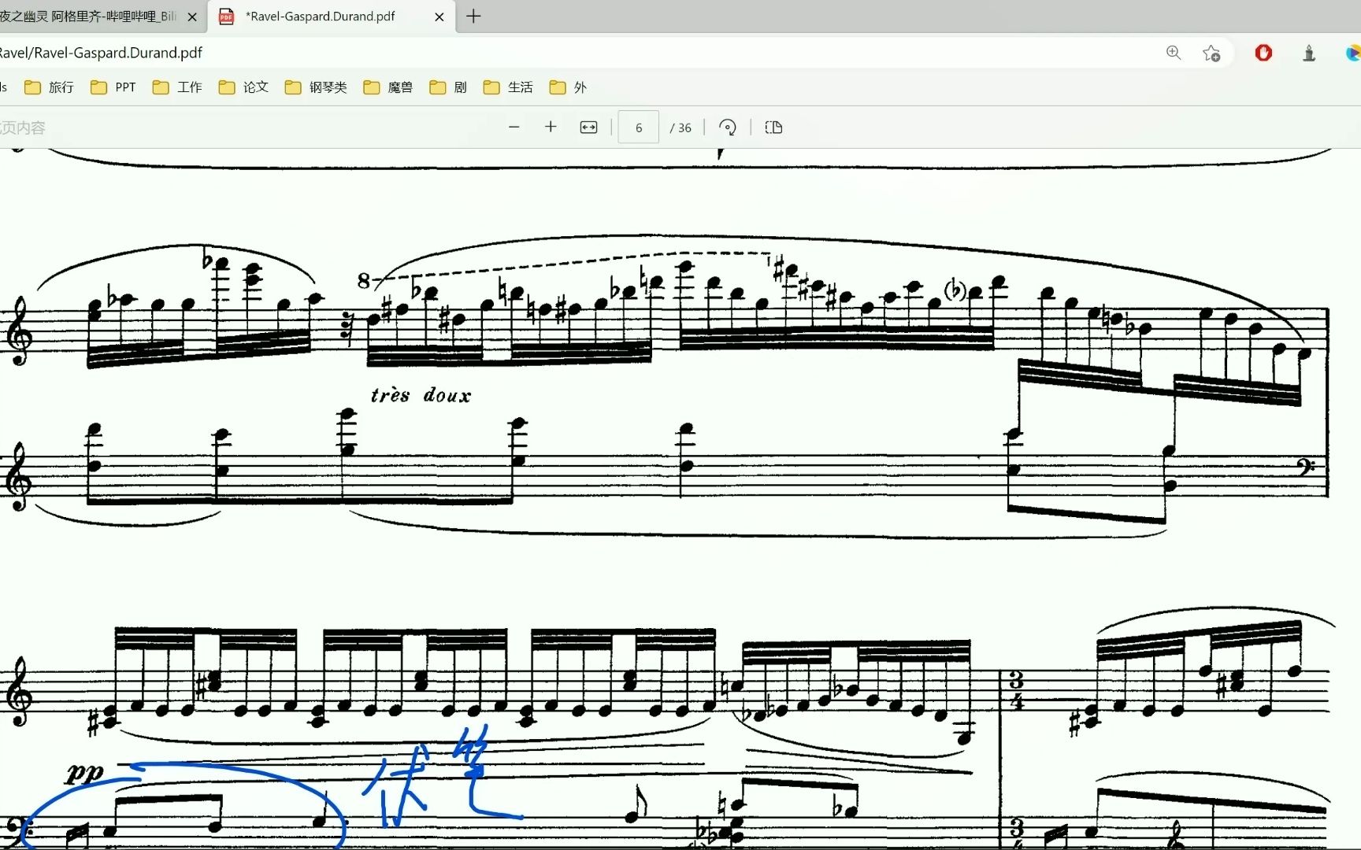Open the 钢琴类 bookmarks folder
Screen dimensions: 1361x850
tap(316, 87)
